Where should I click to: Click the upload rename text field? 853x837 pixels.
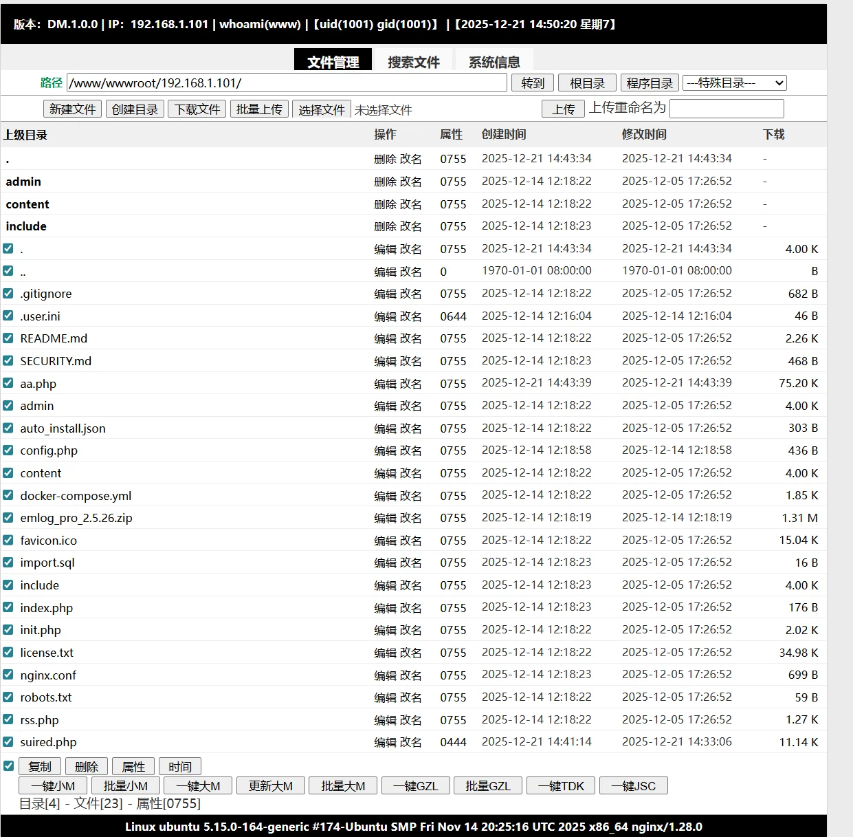(726, 109)
